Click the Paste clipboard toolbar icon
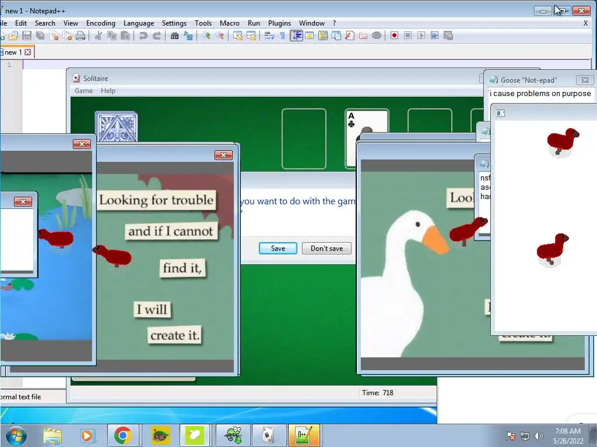 125,36
